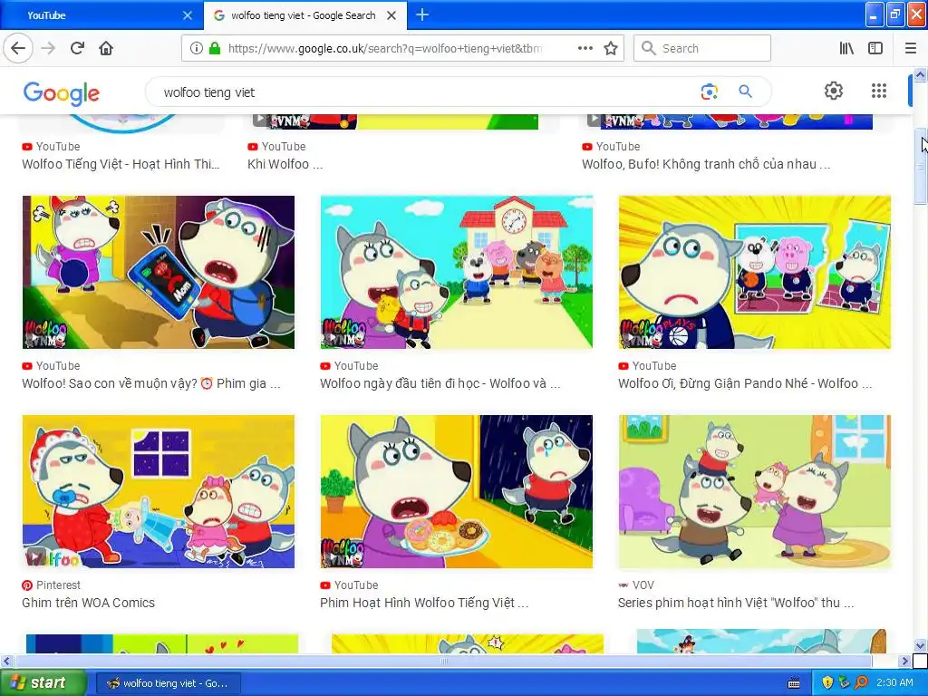
Task: Open the Google apps grid
Action: tap(879, 91)
